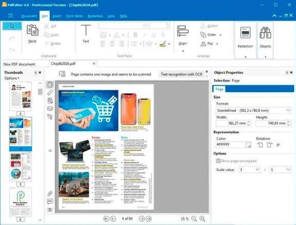296x225 pixels.
Task: Switch to the Insert ribbon tab
Action: point(57,16)
